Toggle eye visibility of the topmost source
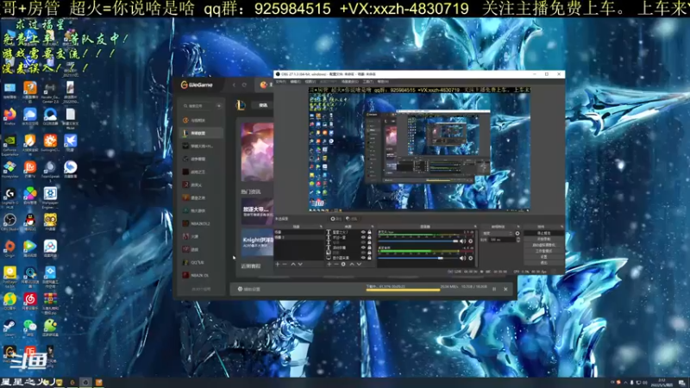The width and height of the screenshot is (690, 388). coord(363,232)
